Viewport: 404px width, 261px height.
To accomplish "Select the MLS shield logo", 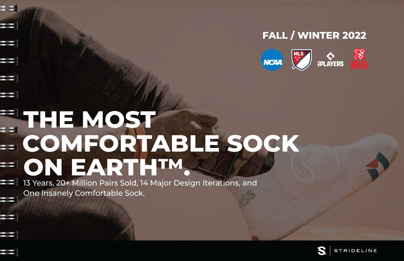I will pyautogui.click(x=302, y=60).
